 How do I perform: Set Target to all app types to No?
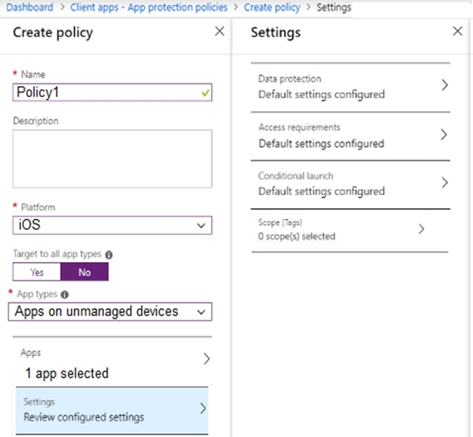pyautogui.click(x=84, y=272)
